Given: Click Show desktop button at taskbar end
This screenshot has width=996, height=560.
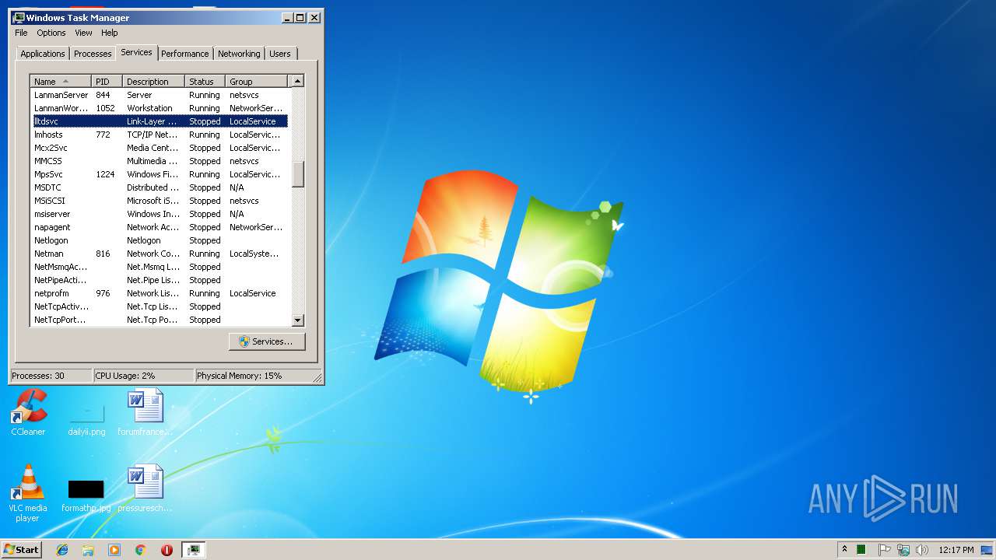Looking at the screenshot, I should [988, 550].
